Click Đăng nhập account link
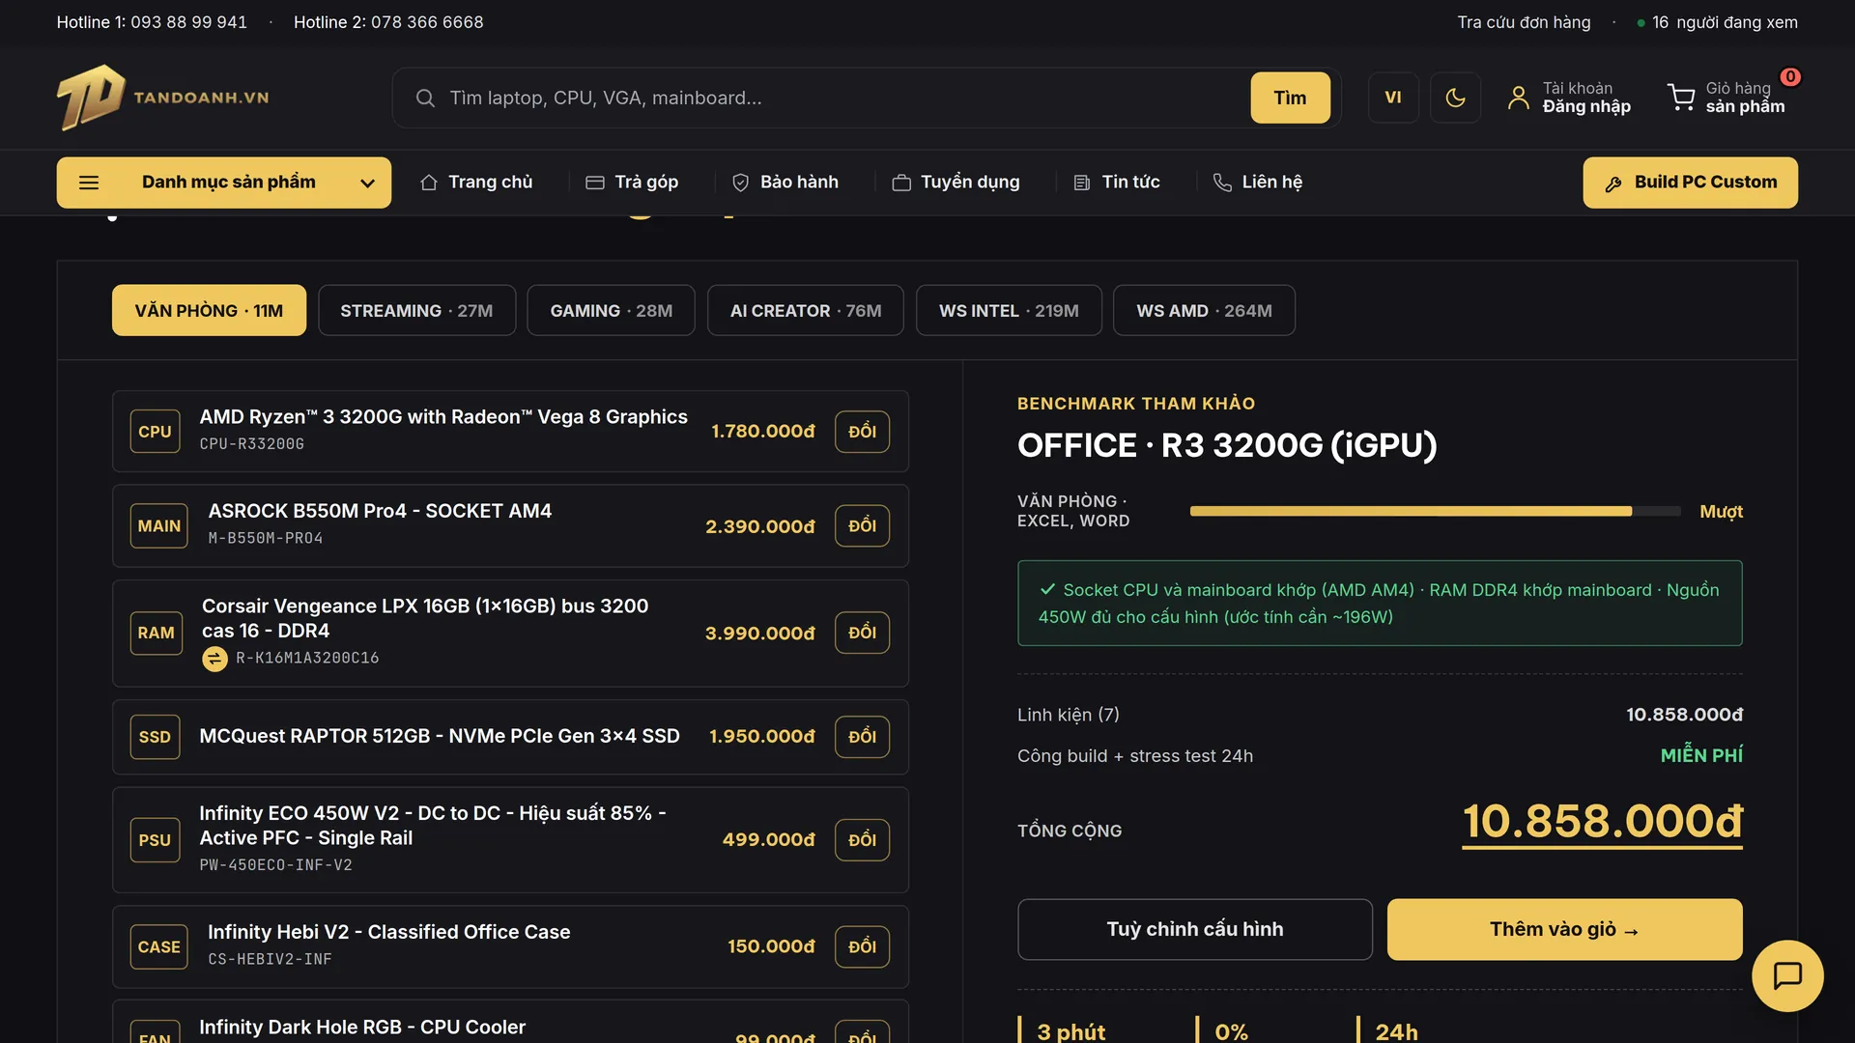This screenshot has width=1855, height=1043. pyautogui.click(x=1586, y=106)
